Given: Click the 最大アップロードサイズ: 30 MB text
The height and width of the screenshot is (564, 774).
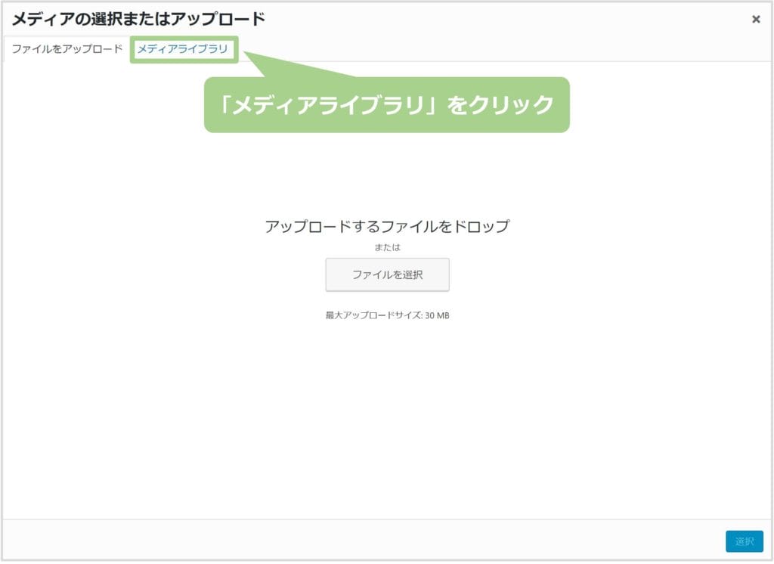Looking at the screenshot, I should tap(387, 315).
